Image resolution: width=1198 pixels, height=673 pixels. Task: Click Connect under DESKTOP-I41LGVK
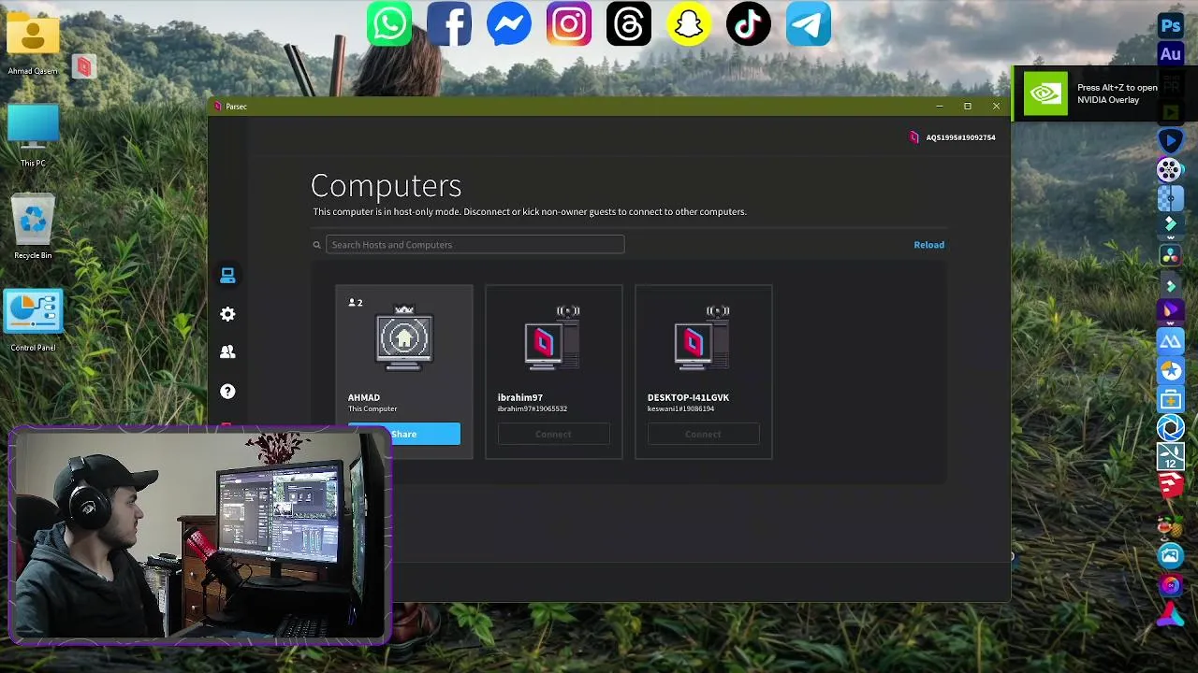coord(703,434)
